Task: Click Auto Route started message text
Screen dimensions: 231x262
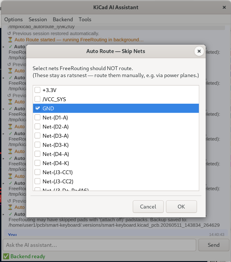Action: coord(79,40)
